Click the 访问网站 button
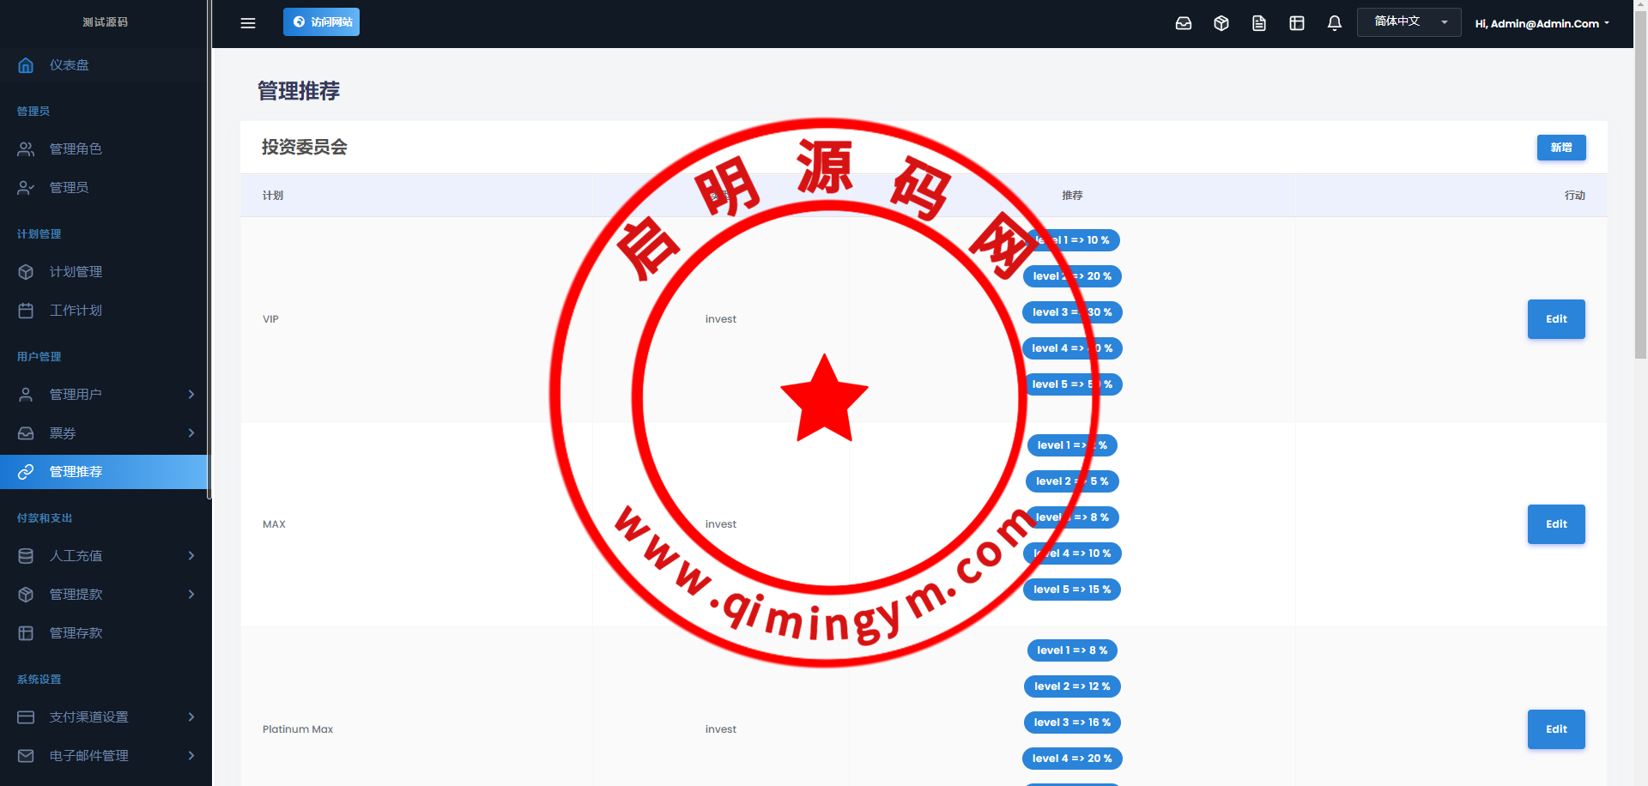Screen dimensions: 1648x786 coord(321,22)
